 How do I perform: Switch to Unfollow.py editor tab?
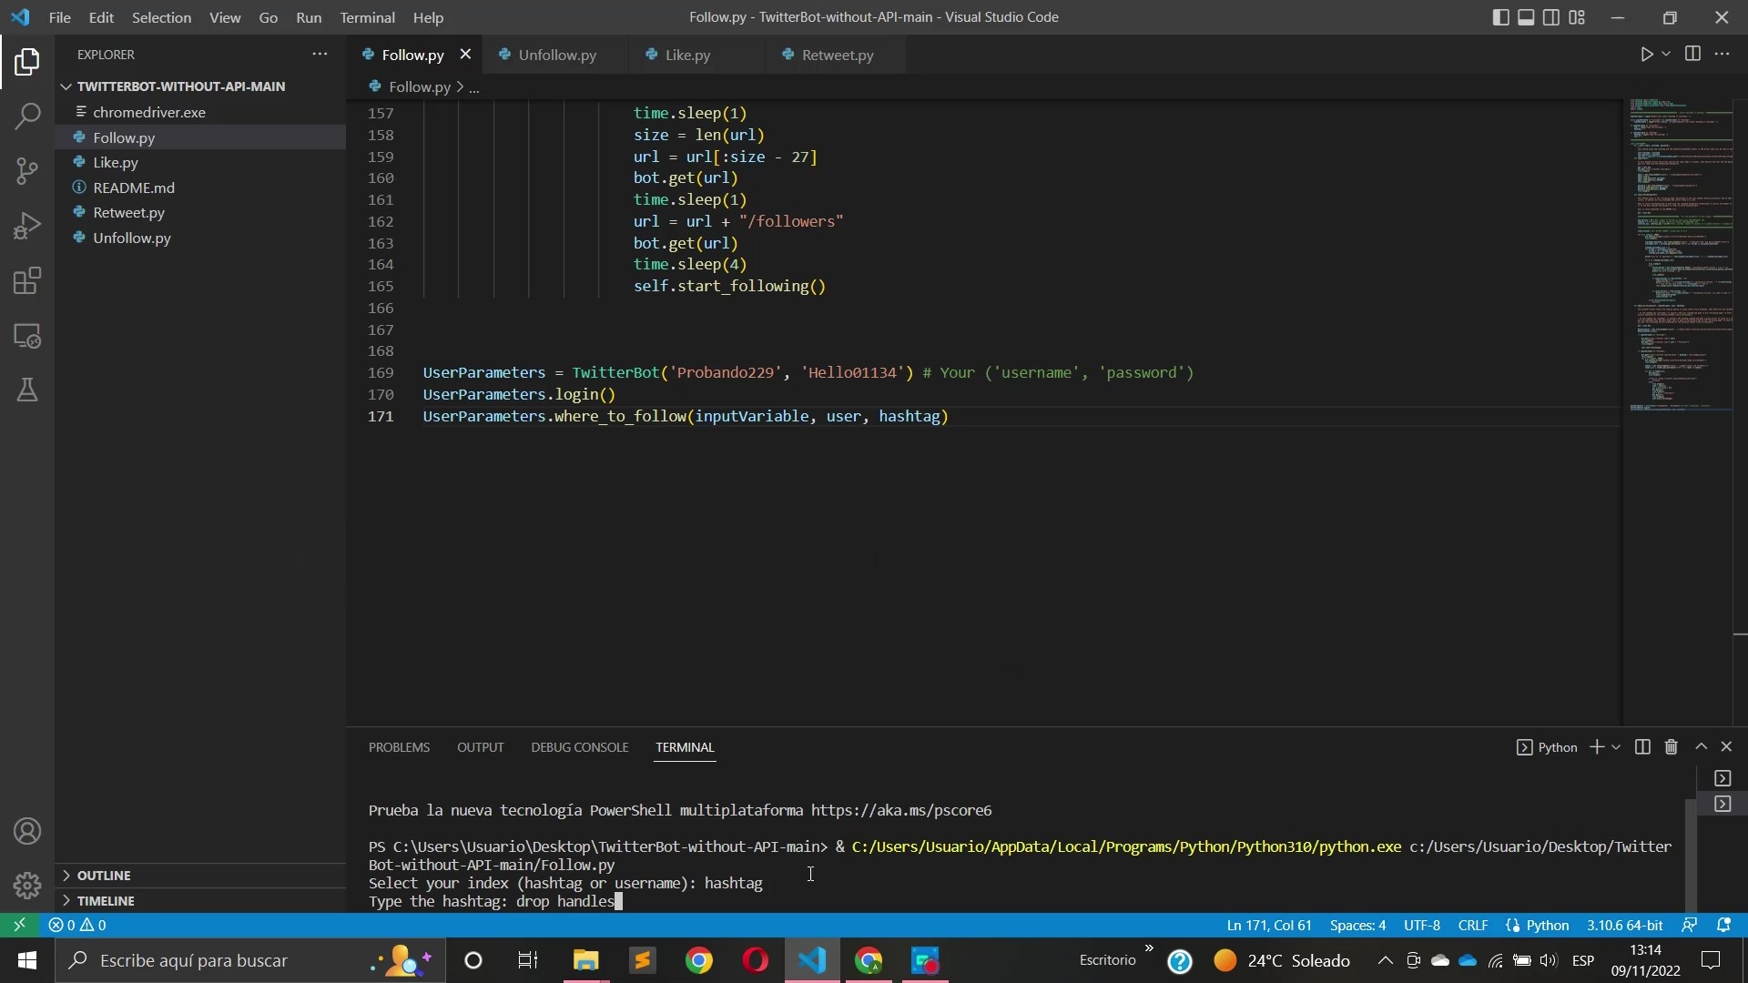point(556,56)
